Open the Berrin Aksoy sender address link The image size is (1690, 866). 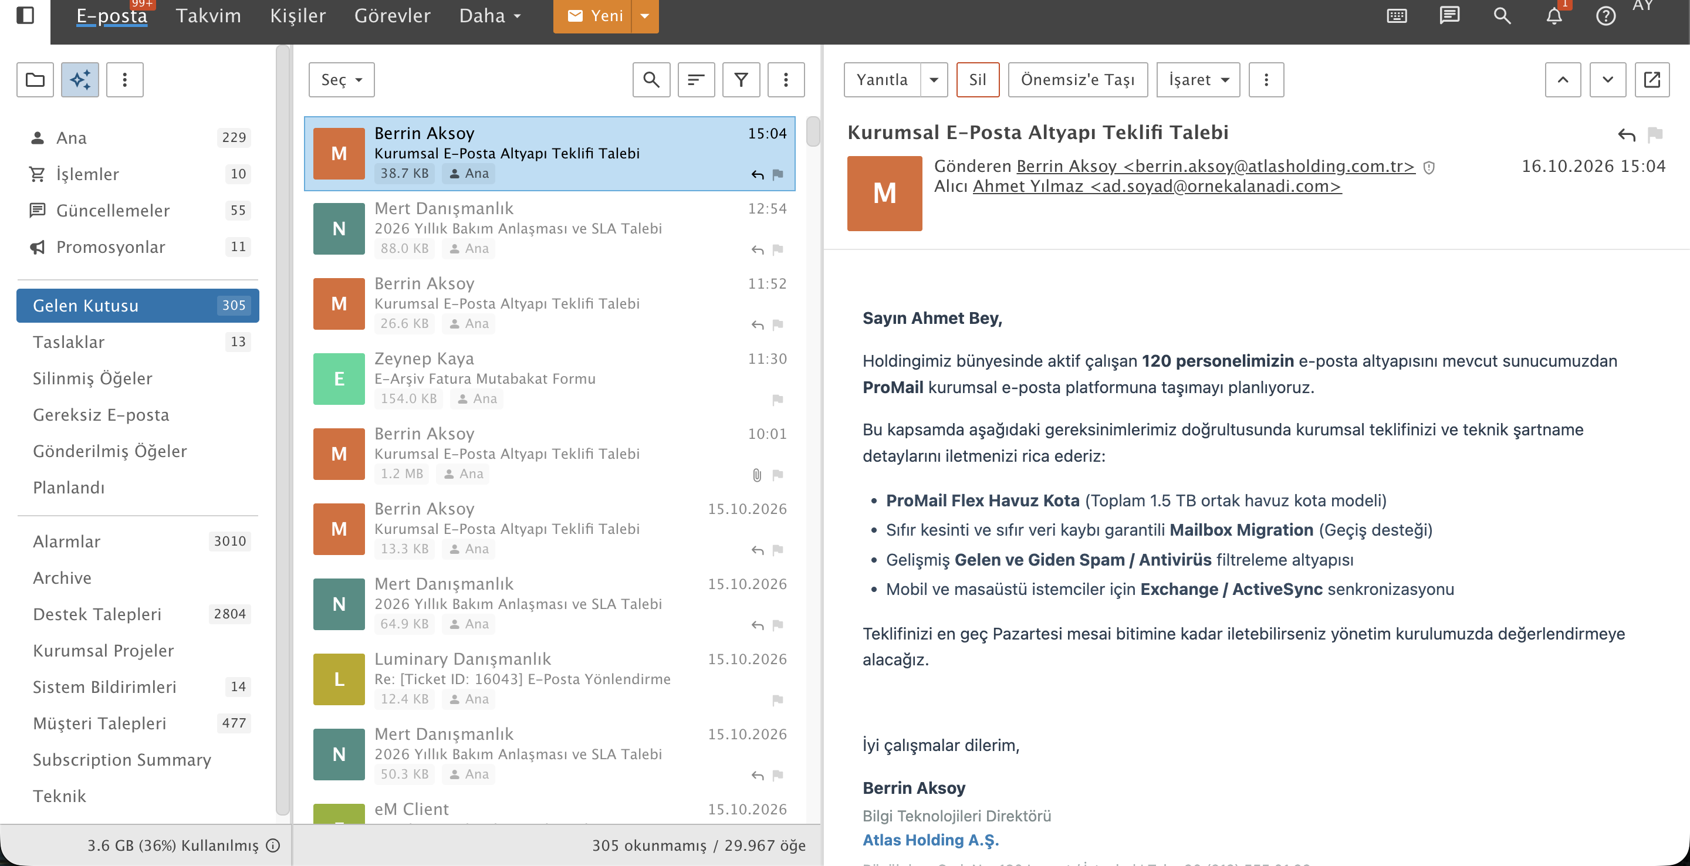pos(1215,167)
